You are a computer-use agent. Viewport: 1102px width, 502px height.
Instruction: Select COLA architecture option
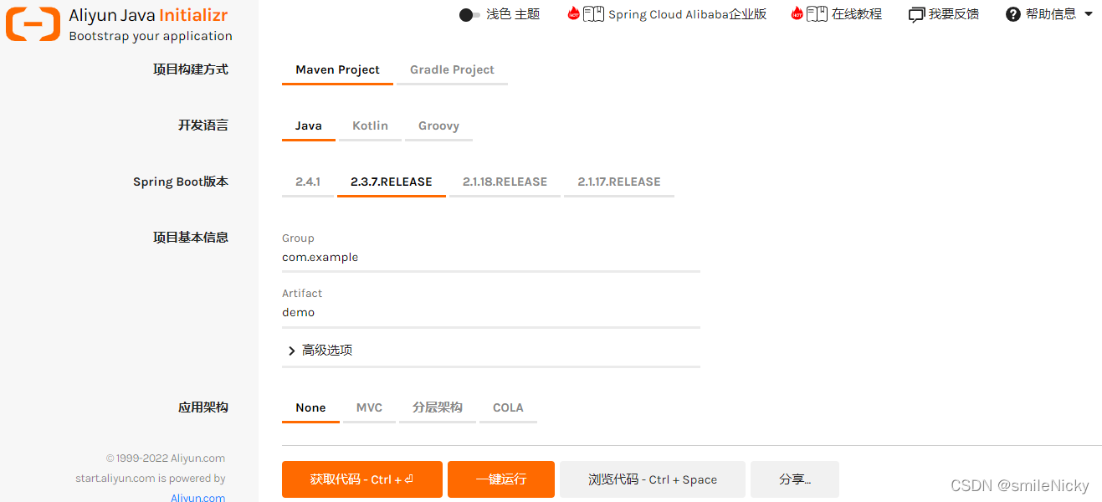coord(508,407)
